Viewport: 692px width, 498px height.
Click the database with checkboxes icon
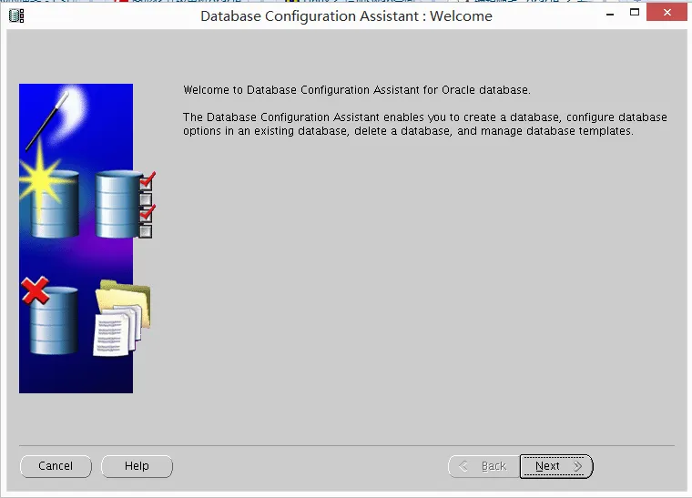(x=126, y=205)
